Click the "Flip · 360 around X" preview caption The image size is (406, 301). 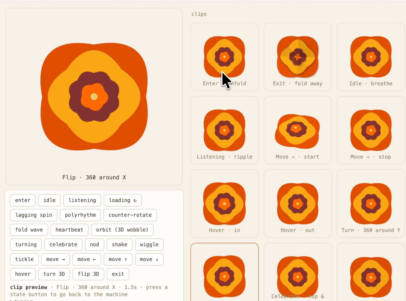(94, 177)
